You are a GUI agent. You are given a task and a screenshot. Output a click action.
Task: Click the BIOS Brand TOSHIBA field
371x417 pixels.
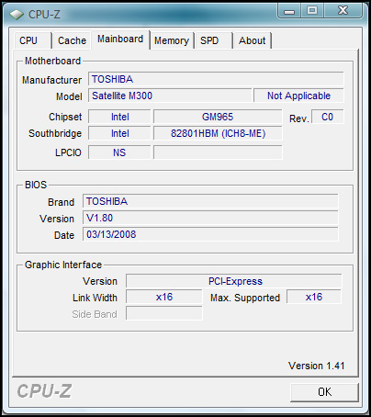210,201
